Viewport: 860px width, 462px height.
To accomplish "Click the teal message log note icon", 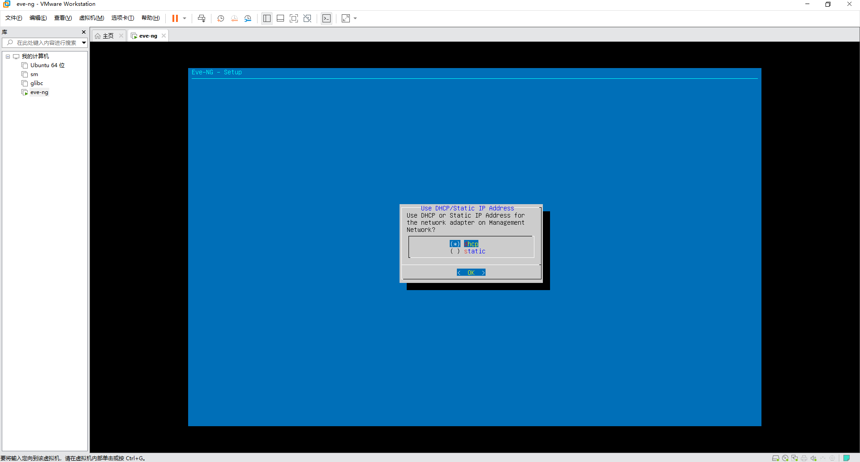I will (847, 458).
